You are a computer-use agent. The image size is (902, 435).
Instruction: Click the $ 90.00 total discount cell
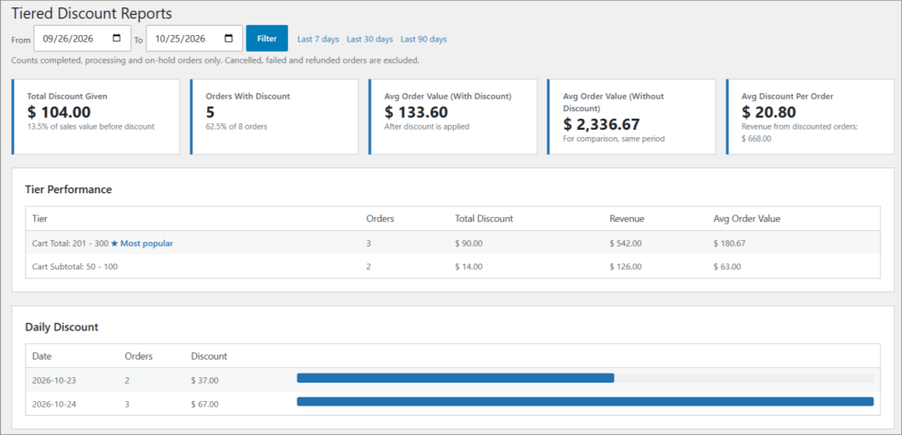468,244
